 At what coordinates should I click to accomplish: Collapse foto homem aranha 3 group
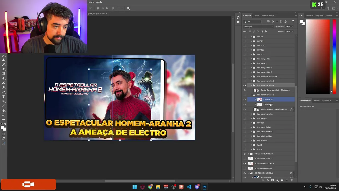[251, 95]
